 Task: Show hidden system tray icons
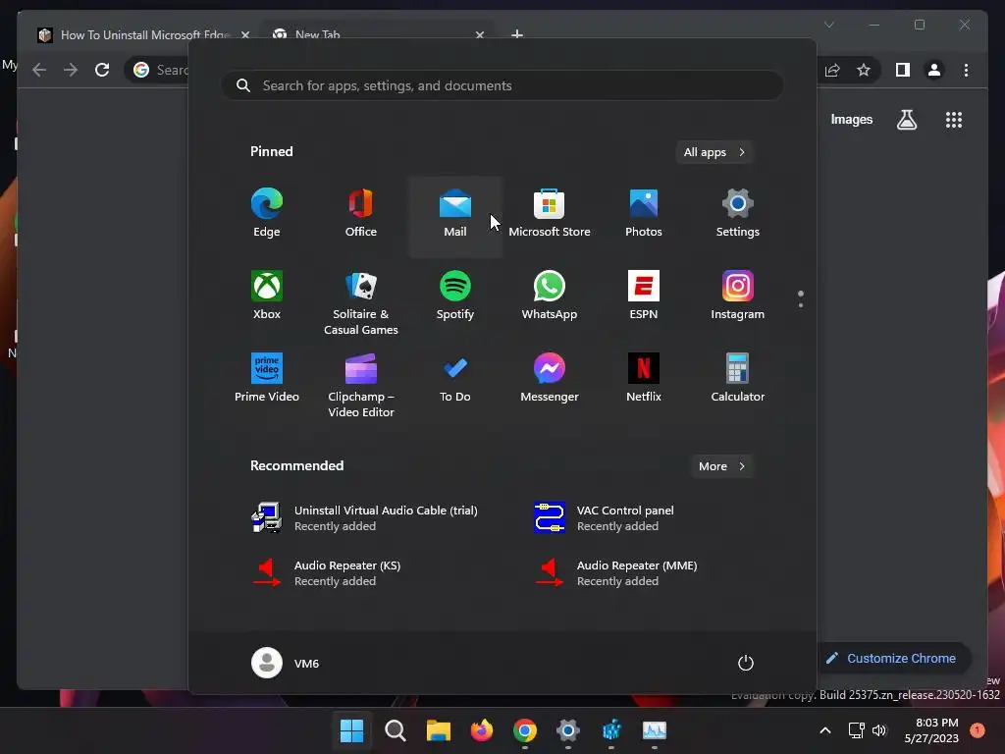(825, 730)
